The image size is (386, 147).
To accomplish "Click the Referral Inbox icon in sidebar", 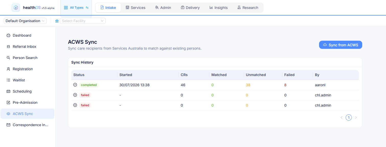I will tap(8, 47).
